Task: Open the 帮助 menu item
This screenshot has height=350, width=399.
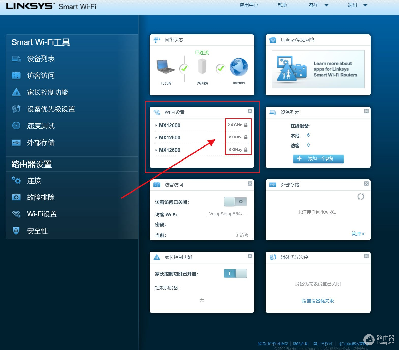Action: [282, 5]
